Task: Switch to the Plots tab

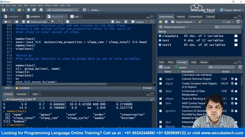Action: 170,62
